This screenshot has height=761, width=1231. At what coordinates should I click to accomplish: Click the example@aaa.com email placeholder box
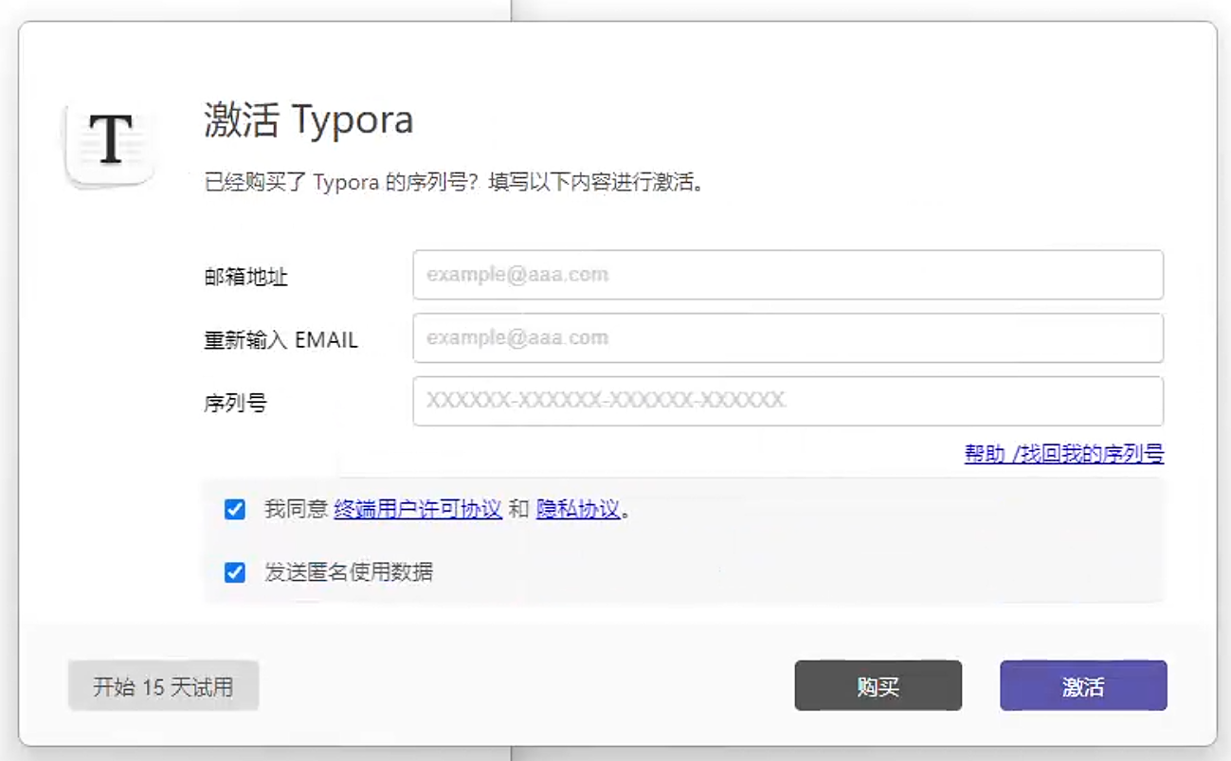click(788, 275)
